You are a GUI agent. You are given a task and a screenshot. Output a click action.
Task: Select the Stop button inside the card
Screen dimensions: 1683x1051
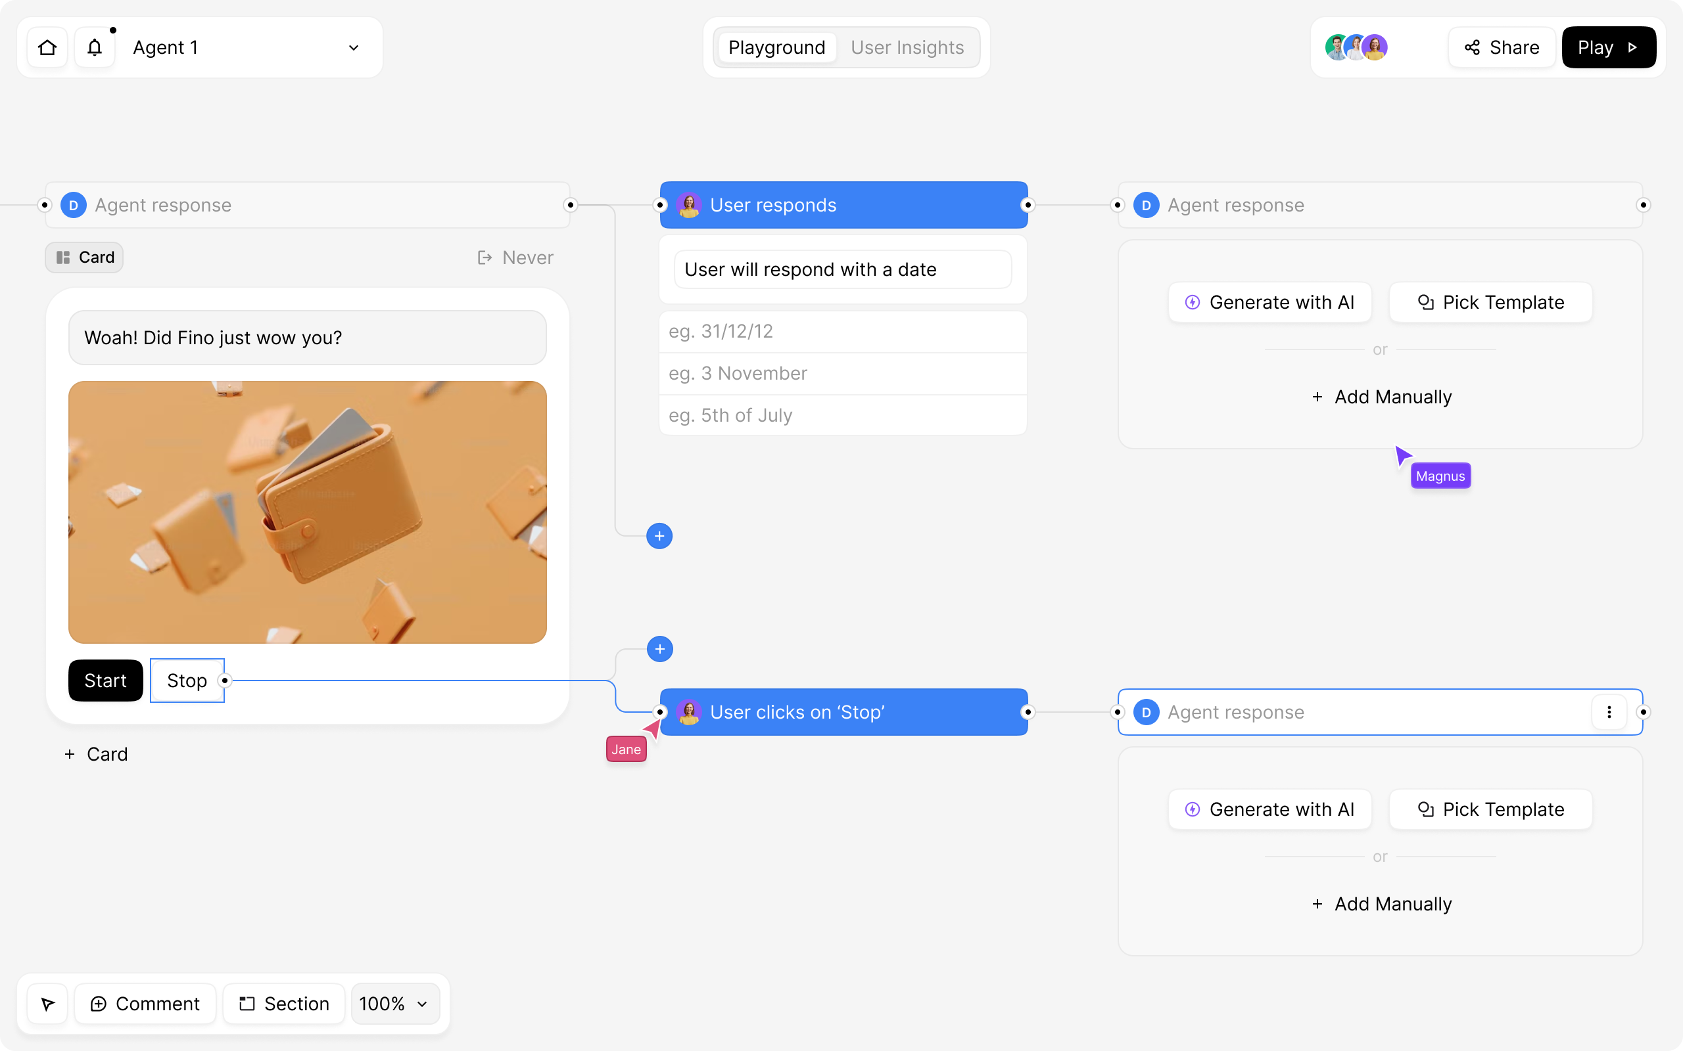(x=187, y=680)
